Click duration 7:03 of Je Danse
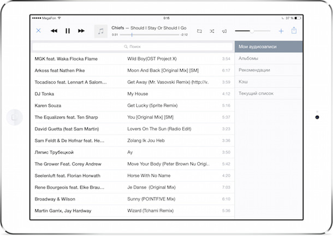Viewport: 333px width, 236px height. 226,187
